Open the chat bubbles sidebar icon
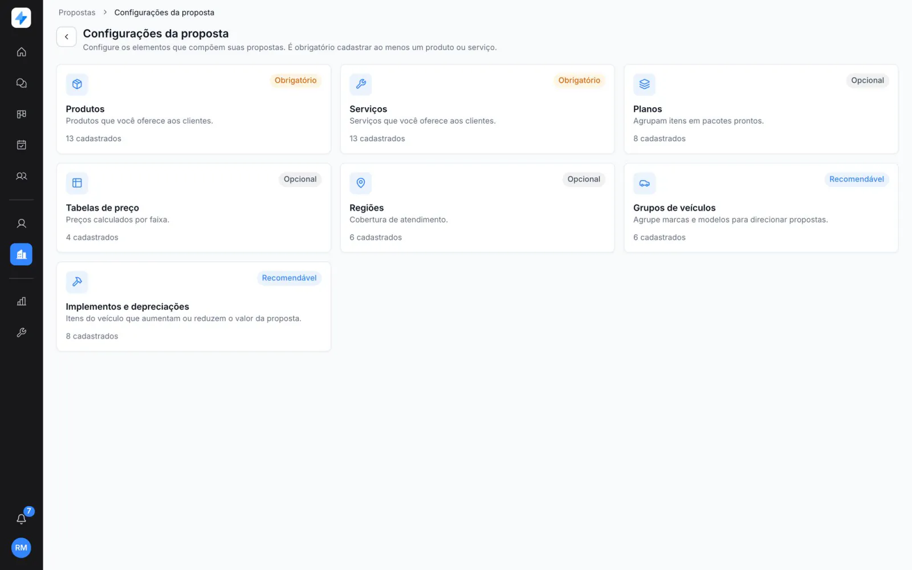Image resolution: width=912 pixels, height=570 pixels. point(21,83)
